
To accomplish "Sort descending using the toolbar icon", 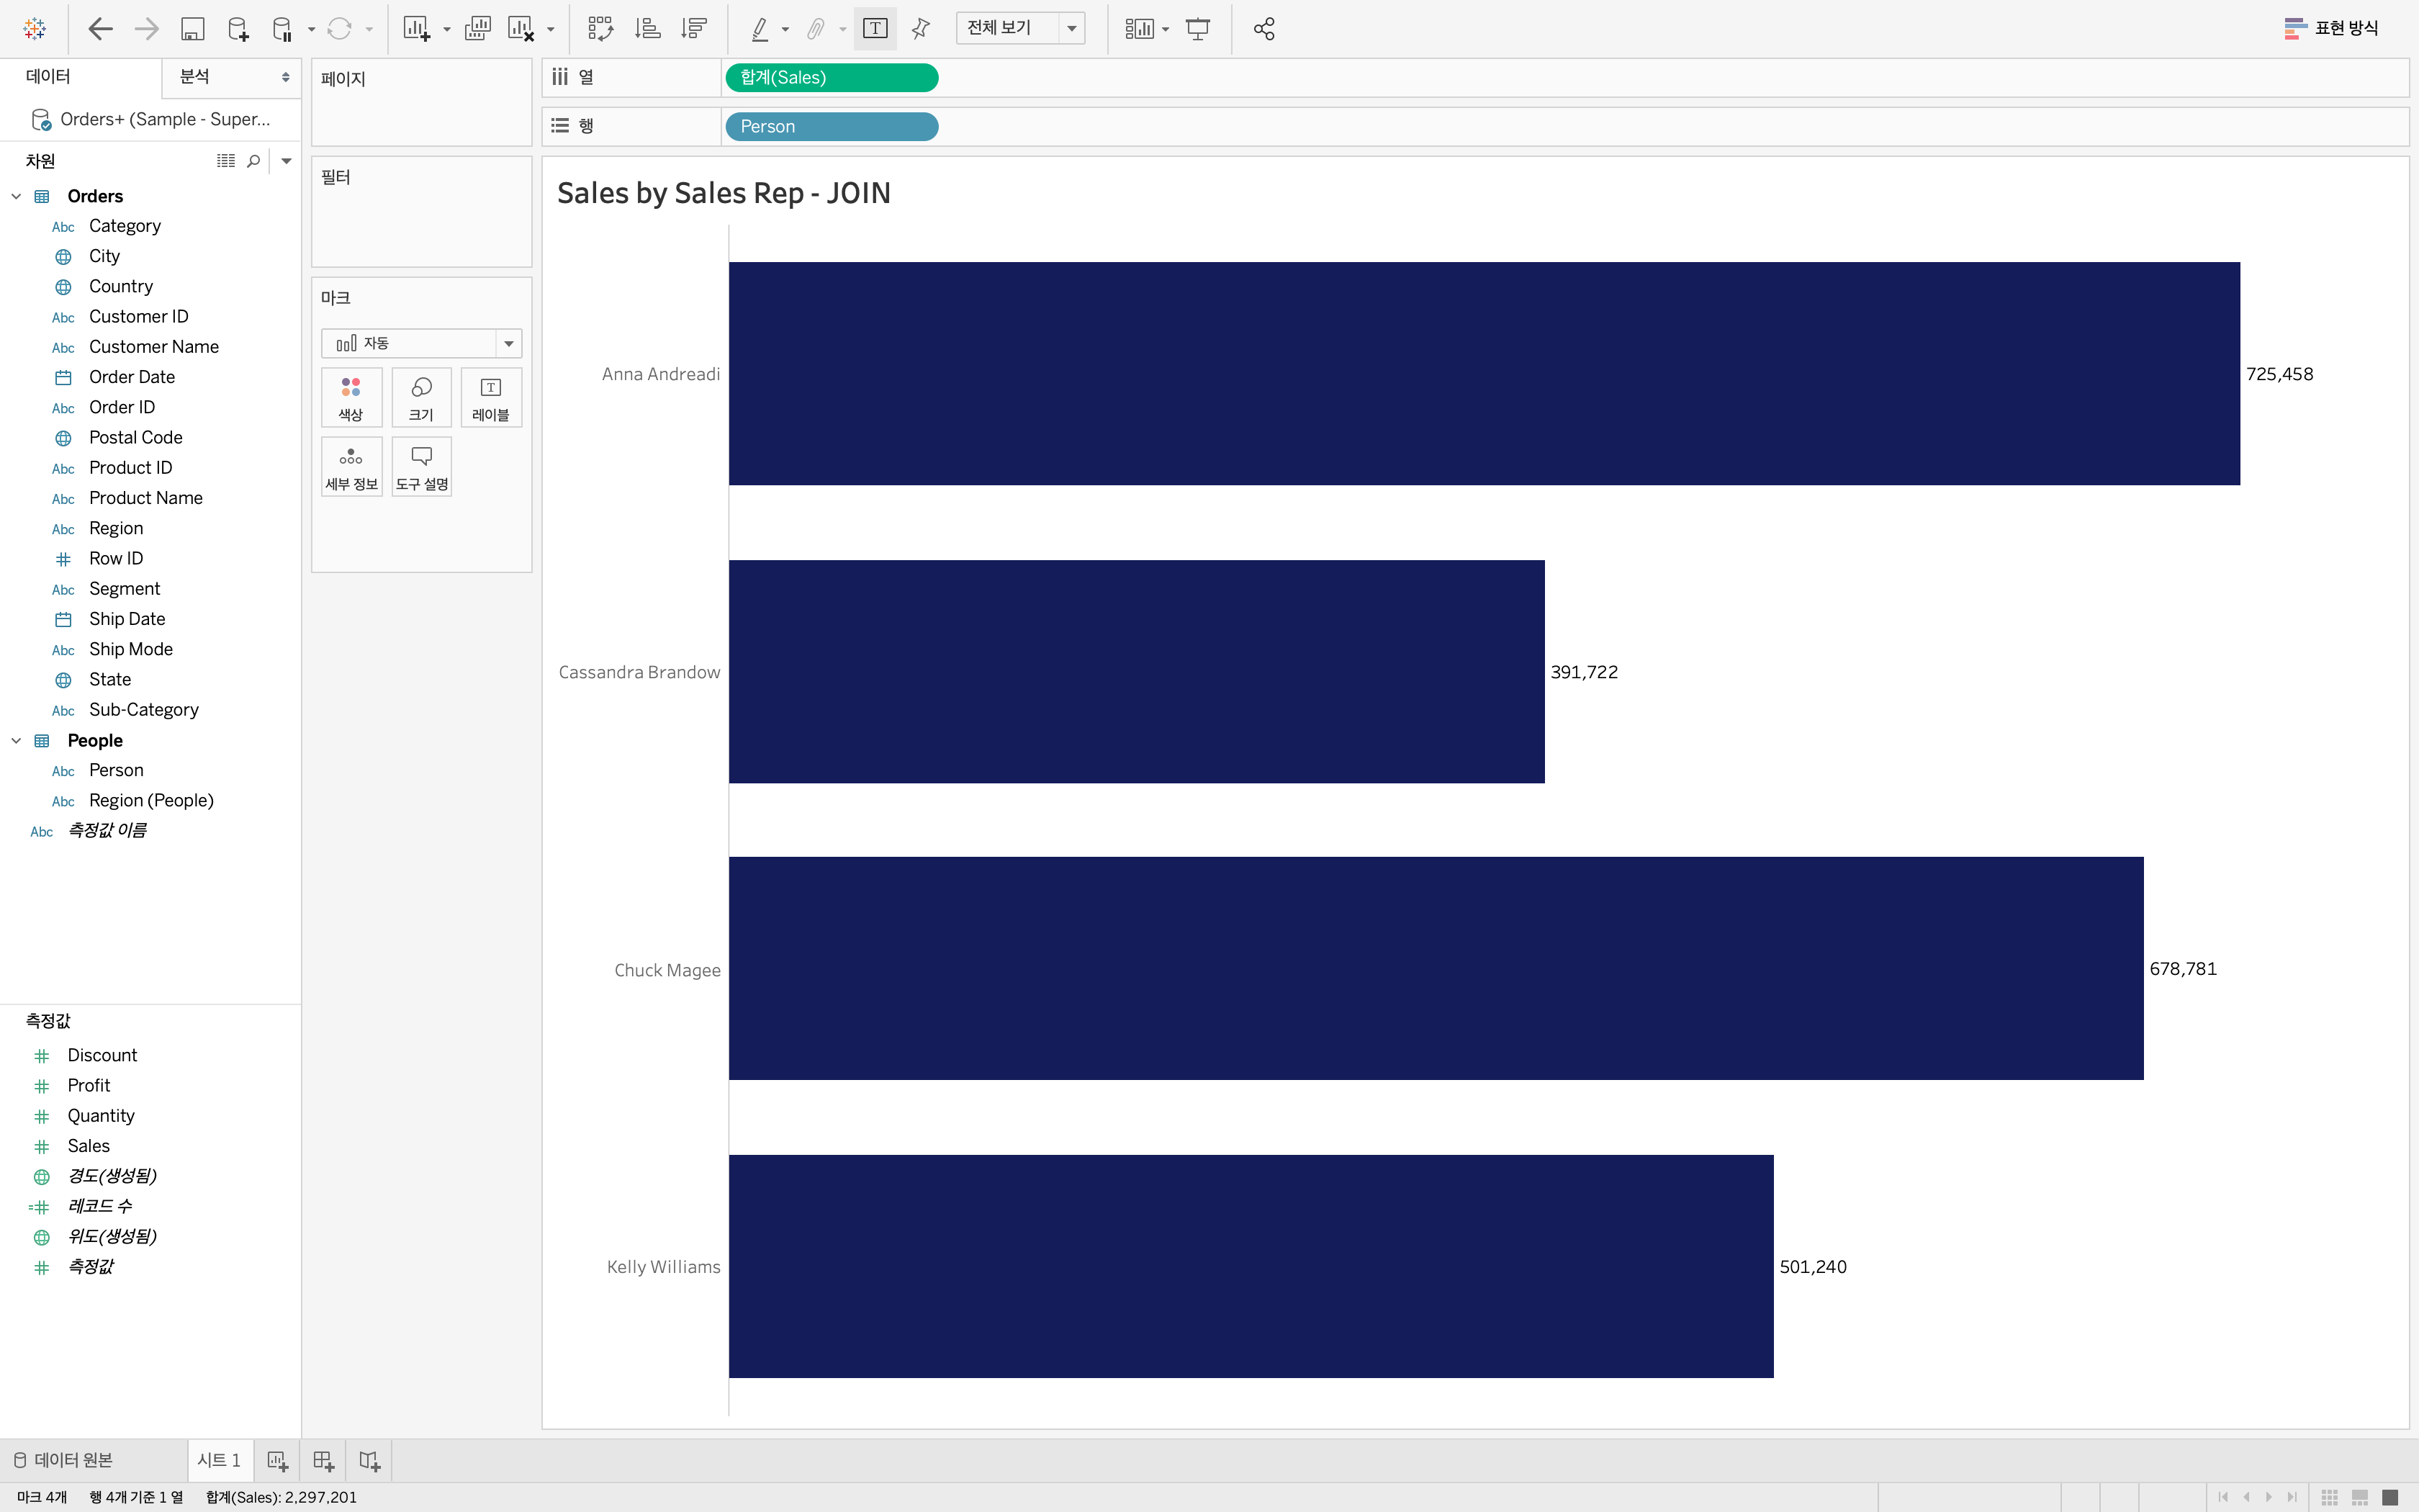I will click(x=693, y=29).
